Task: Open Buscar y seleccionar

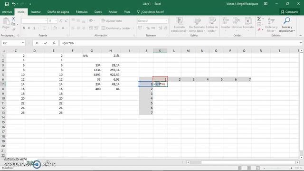Action: (x=287, y=25)
